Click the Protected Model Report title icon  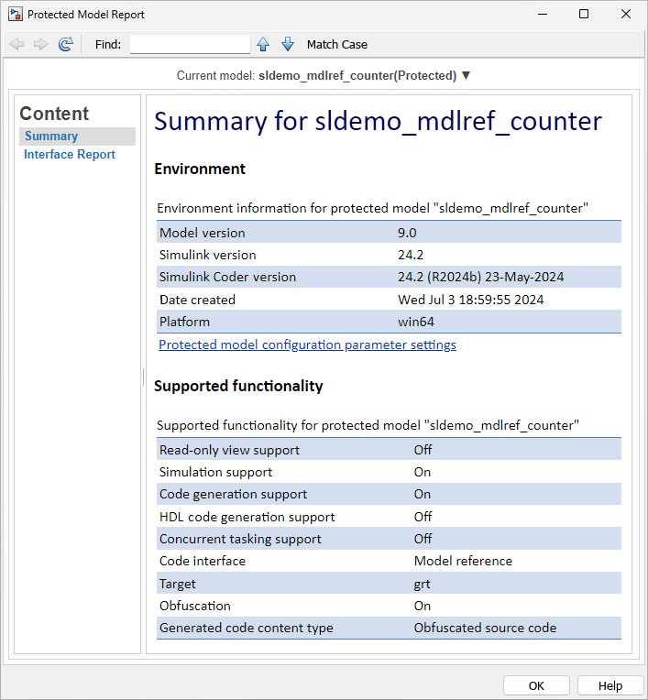[x=16, y=15]
